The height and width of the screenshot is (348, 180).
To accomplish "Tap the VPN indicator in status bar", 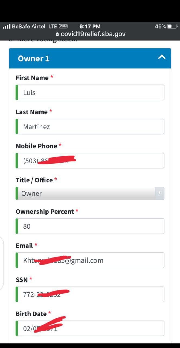I will click(x=63, y=26).
